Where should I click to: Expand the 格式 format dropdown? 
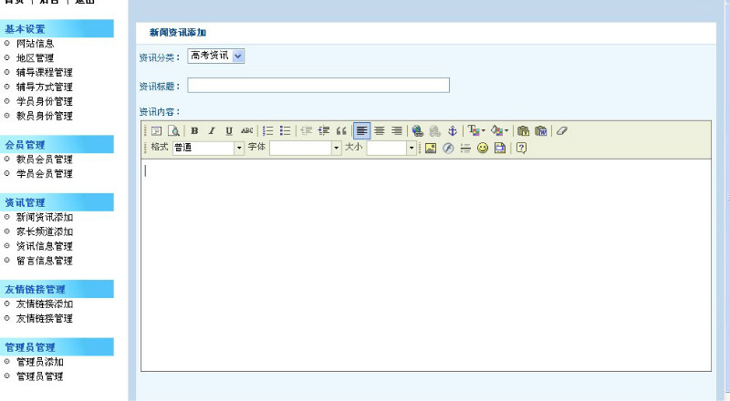[x=240, y=148]
